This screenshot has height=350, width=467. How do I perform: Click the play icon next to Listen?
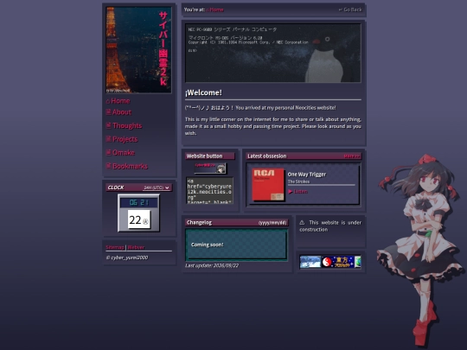pos(291,192)
